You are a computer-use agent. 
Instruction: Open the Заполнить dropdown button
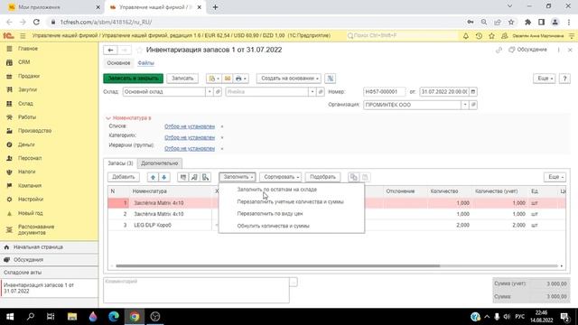pyautogui.click(x=237, y=177)
